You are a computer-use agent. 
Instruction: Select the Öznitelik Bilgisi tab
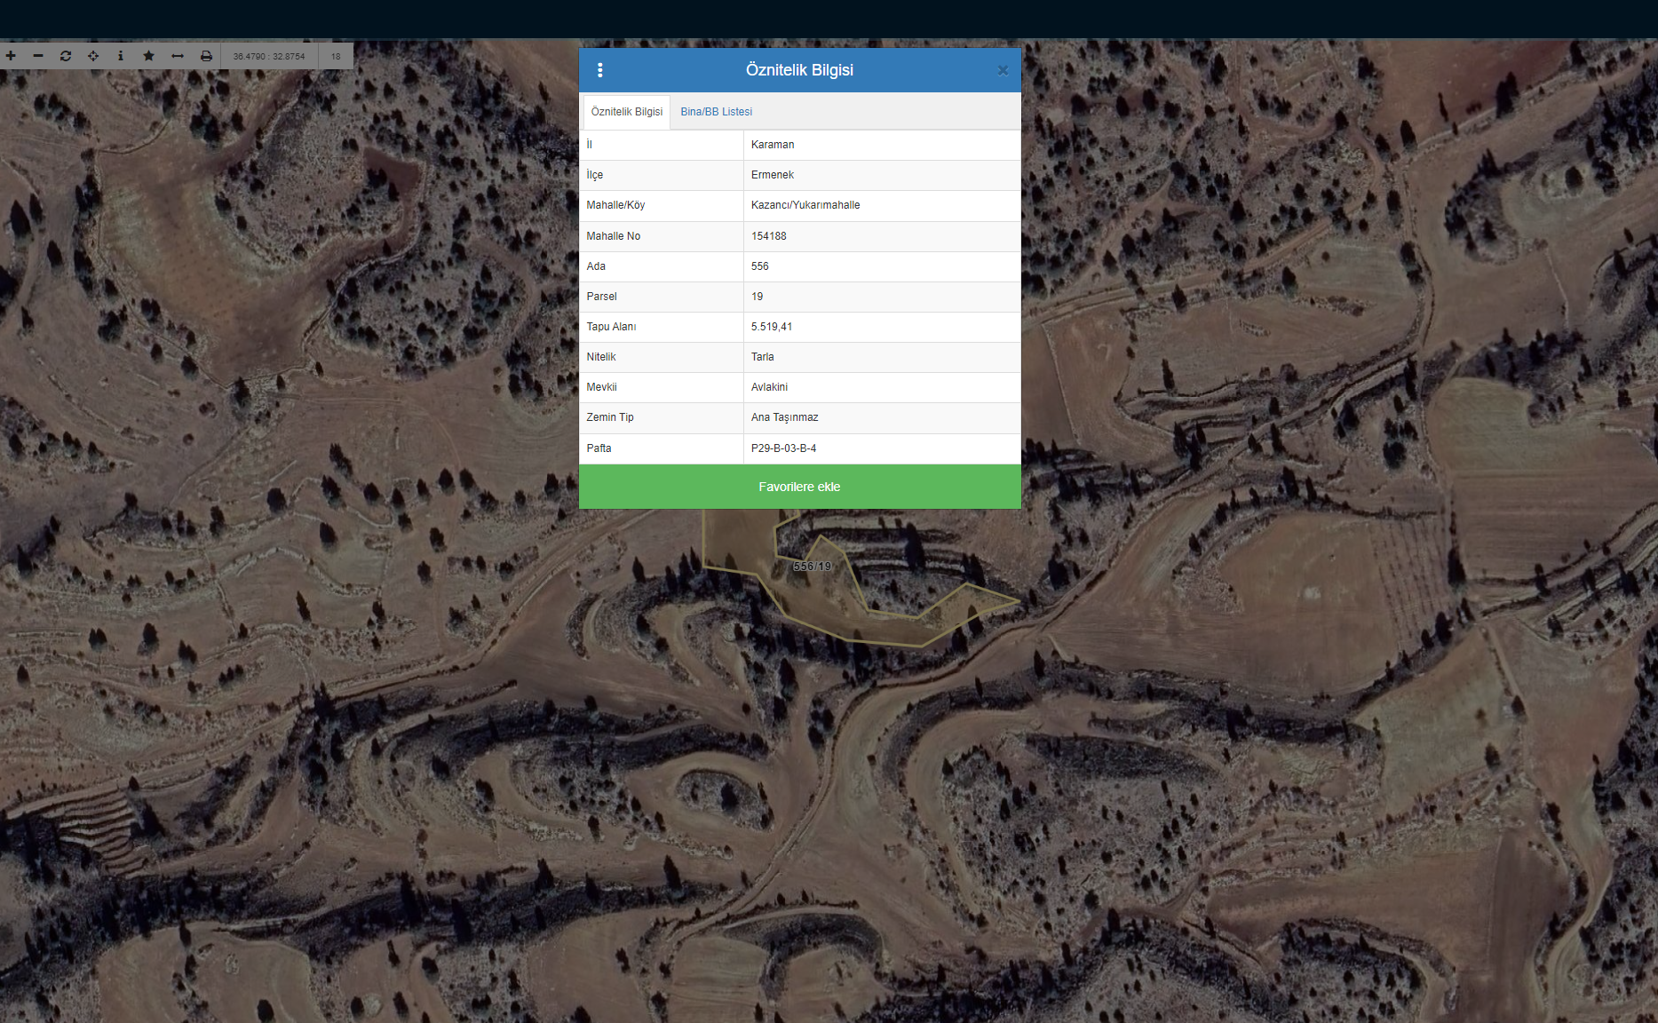click(x=627, y=112)
